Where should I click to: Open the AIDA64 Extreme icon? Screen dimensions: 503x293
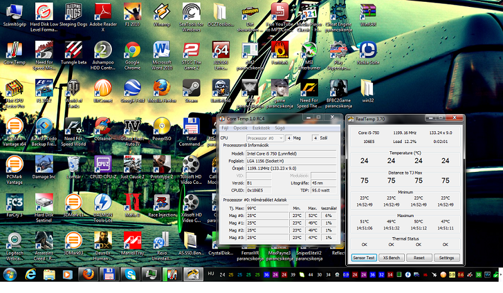click(221, 56)
